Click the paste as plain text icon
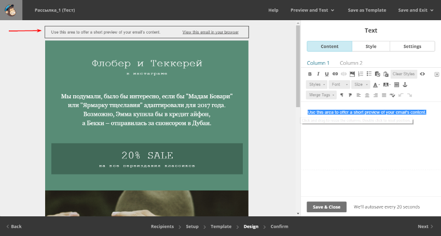441x236 pixels. (x=377, y=74)
